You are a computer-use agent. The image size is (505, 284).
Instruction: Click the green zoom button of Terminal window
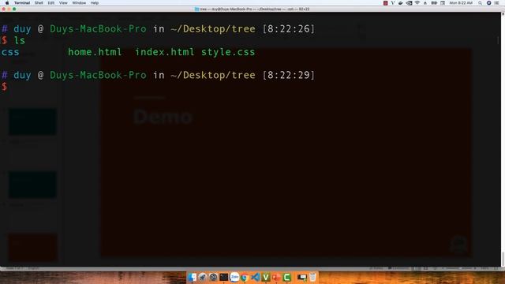[x=14, y=9]
